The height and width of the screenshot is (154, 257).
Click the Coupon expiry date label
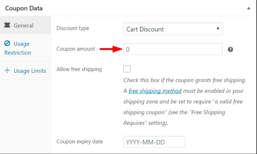click(x=80, y=141)
